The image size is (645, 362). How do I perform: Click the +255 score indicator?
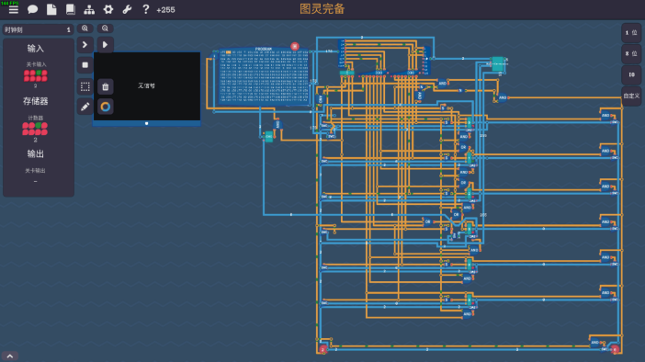click(x=165, y=10)
